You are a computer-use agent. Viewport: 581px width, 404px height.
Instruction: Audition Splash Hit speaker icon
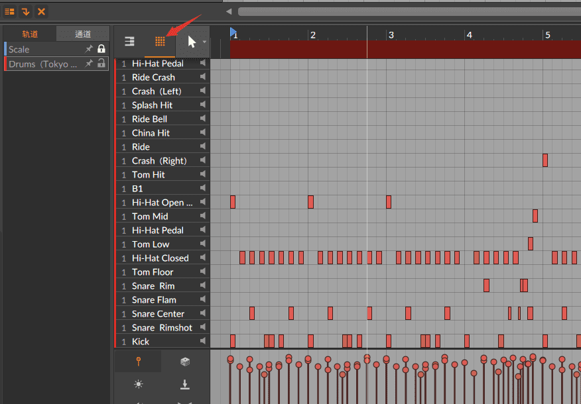(x=203, y=105)
